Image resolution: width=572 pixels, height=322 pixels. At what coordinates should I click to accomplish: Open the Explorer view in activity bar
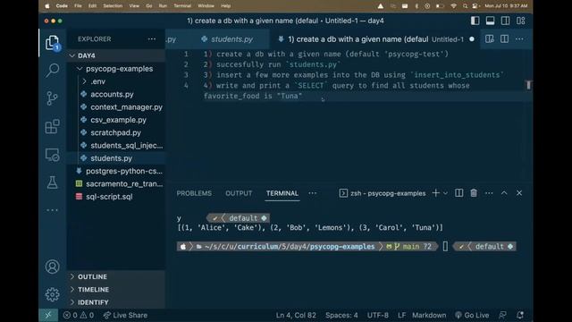(52, 43)
